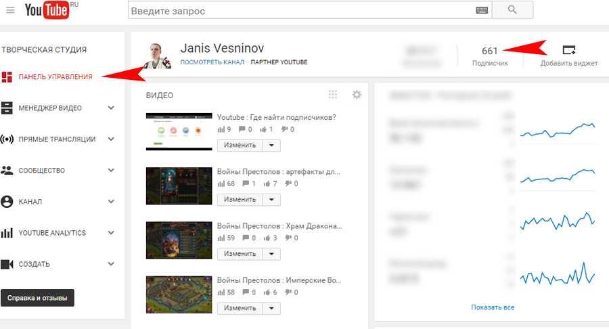The image size is (609, 329).
Task: Open video title 'Войны Престолов : Храм Дракона...'
Action: tap(279, 226)
